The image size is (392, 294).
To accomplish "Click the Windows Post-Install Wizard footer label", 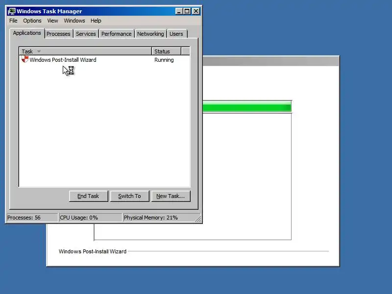I will 93,251.
